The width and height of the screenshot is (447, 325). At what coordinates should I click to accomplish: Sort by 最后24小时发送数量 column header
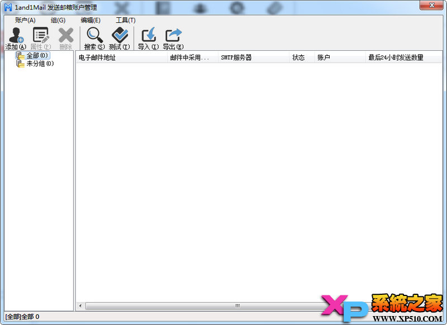pos(404,58)
